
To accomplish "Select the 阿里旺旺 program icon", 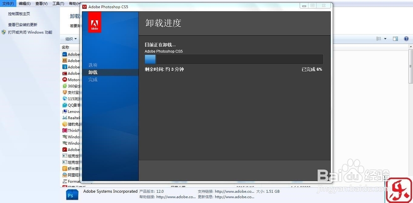I will (64, 175).
